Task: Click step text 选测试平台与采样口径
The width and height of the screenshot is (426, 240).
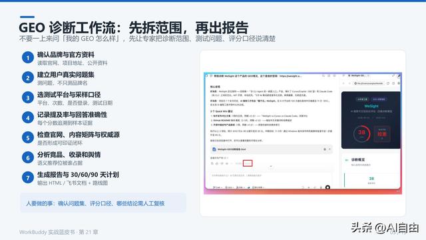Action: pos(69,95)
